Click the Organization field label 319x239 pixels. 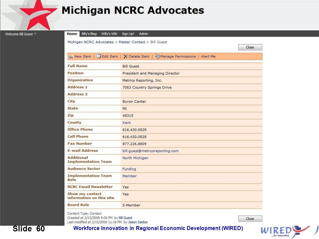[x=80, y=80]
